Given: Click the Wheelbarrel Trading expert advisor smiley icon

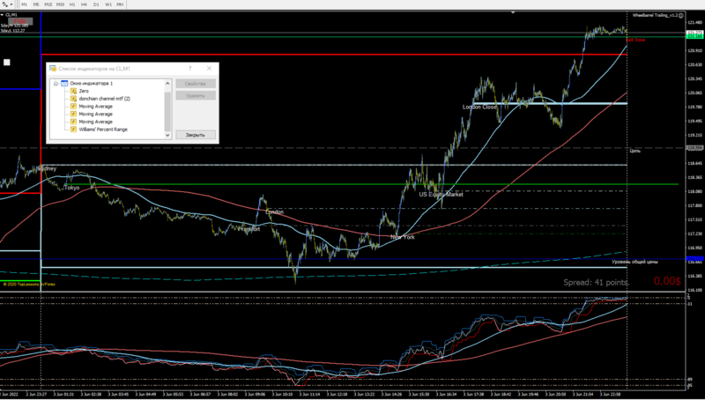Looking at the screenshot, I should point(681,15).
